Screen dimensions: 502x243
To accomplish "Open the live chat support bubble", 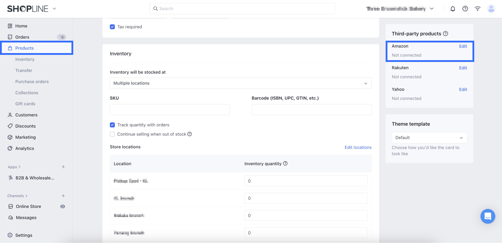I will 488,216.
